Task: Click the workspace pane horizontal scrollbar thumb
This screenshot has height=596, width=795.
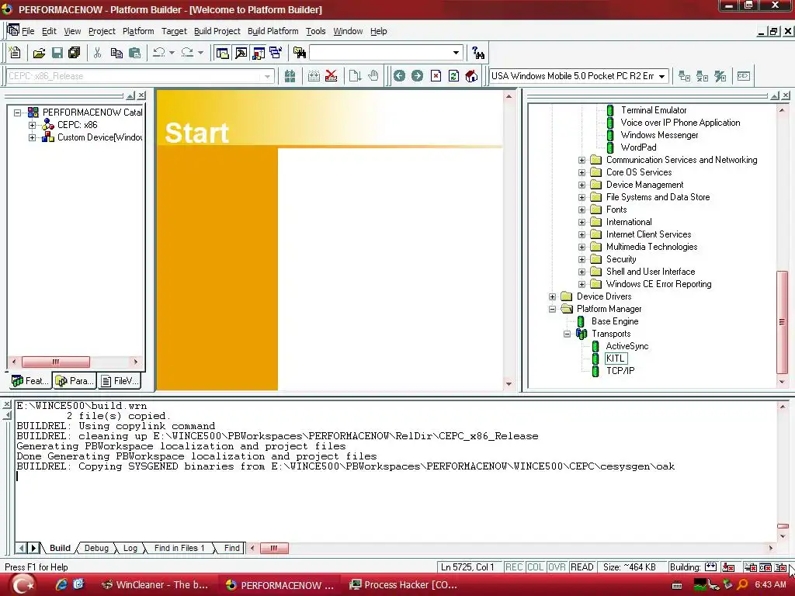Action: [56, 362]
